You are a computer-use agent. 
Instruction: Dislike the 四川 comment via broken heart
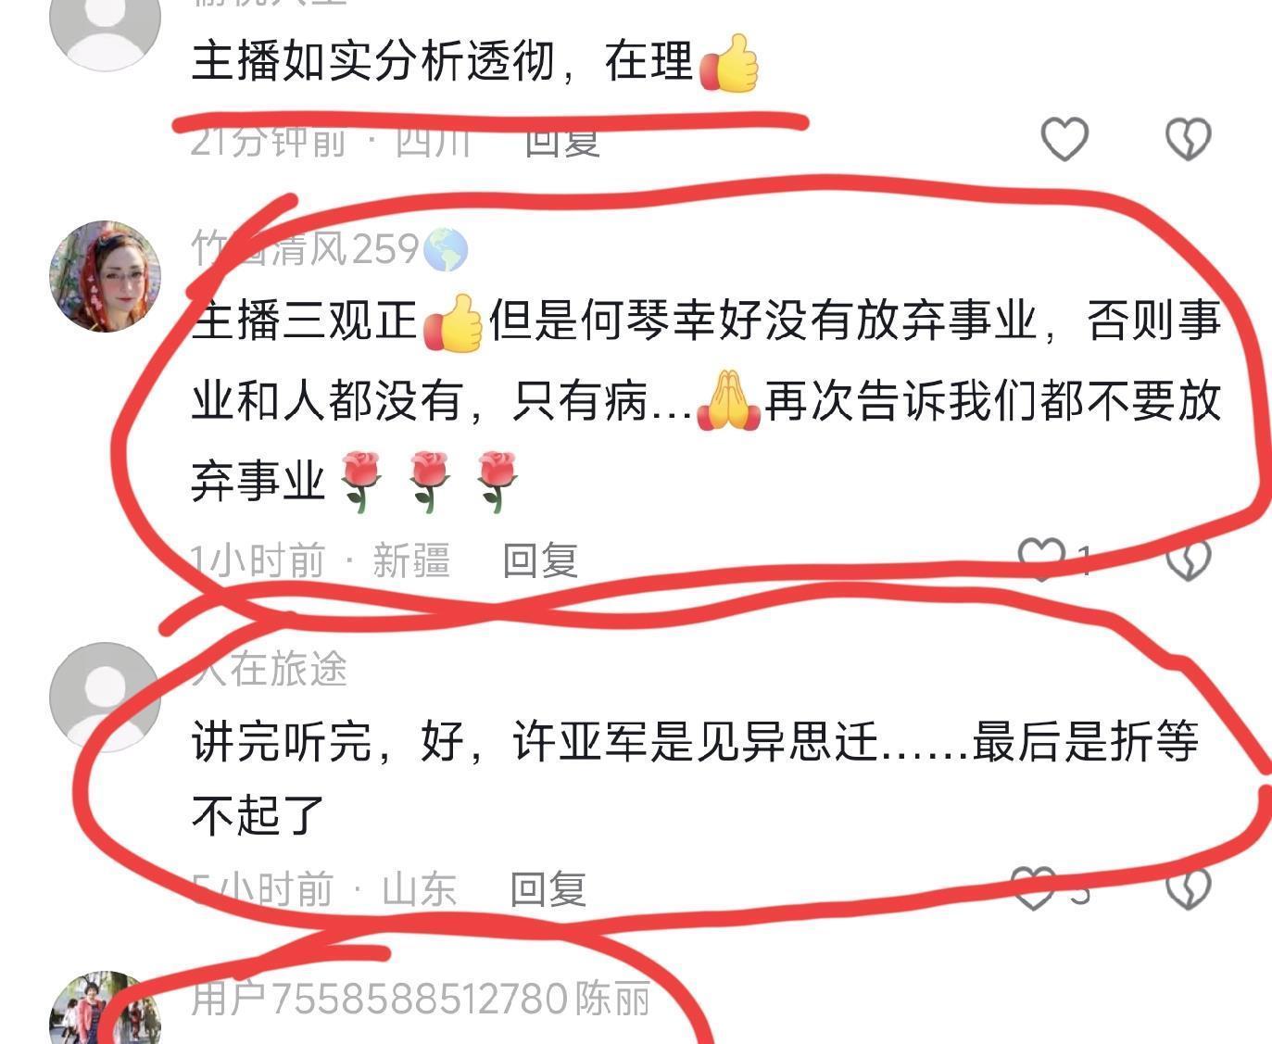coord(1187,140)
